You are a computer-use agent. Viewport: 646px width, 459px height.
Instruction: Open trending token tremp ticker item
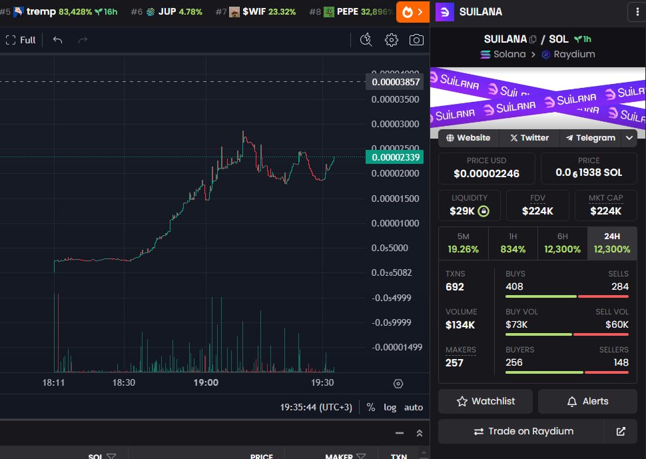[59, 11]
